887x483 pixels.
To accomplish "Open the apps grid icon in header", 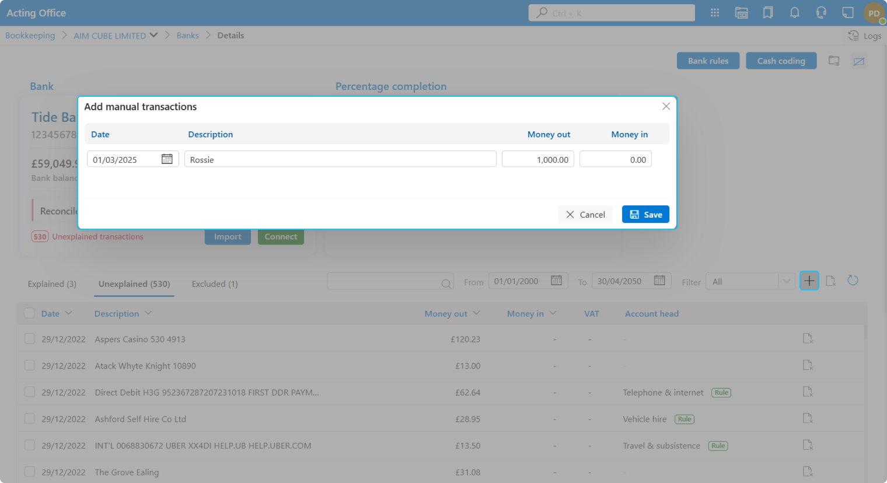I will click(715, 13).
